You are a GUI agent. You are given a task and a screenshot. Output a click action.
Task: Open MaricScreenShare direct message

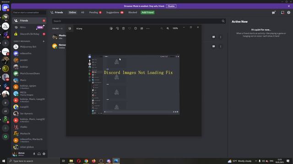click(29, 73)
